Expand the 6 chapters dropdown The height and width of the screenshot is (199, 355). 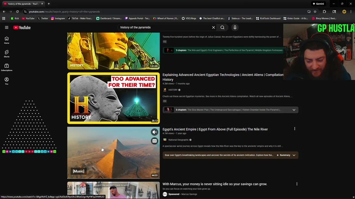(x=294, y=110)
